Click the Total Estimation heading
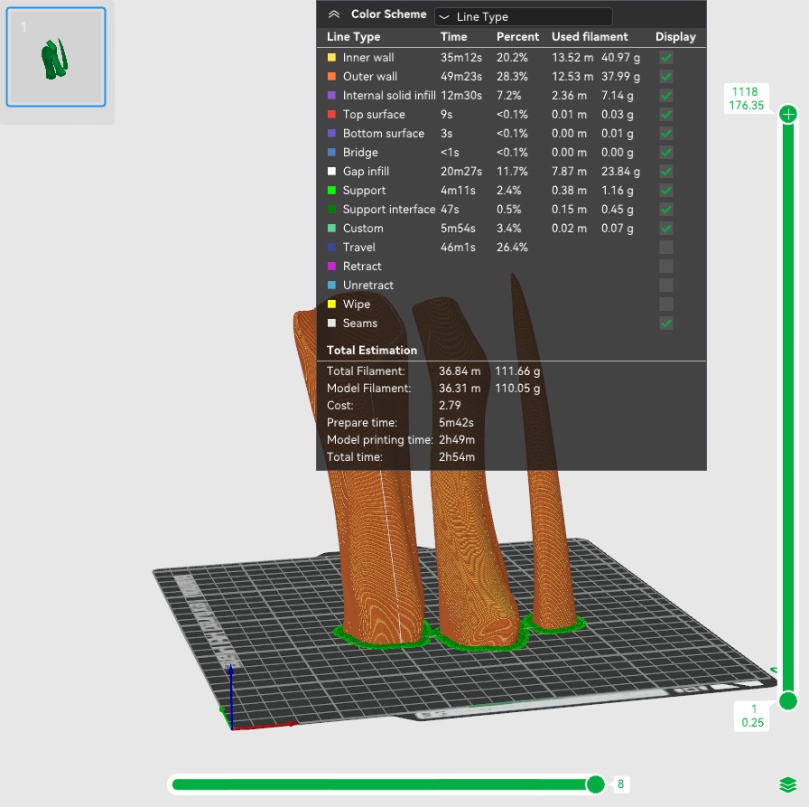The width and height of the screenshot is (809, 807). coord(371,350)
